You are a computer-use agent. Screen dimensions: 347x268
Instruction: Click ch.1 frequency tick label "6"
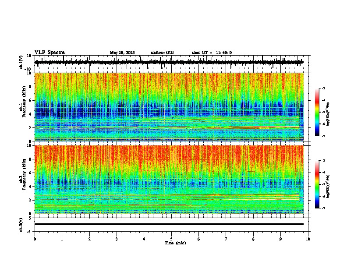(x=30, y=100)
